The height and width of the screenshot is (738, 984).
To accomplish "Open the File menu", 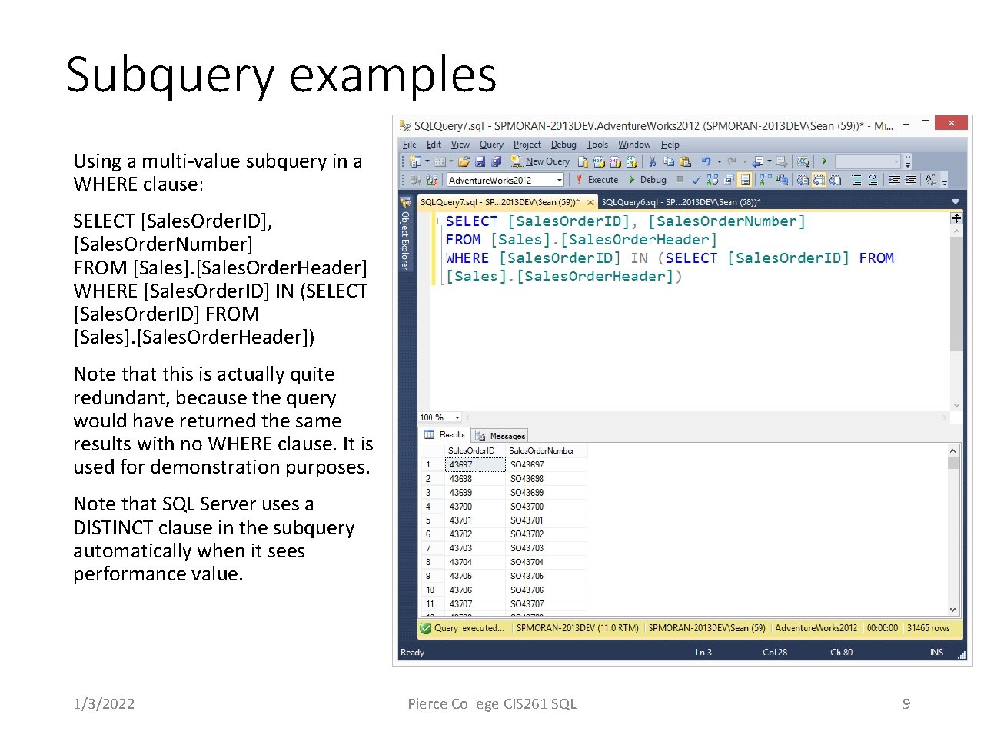I will click(409, 145).
